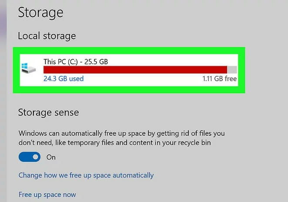Screen dimensions: 288x202
Task: Open Change how we free up space automatically
Action: click(x=86, y=175)
